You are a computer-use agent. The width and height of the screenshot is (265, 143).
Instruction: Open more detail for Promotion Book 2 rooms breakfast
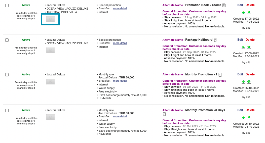click(120, 9)
